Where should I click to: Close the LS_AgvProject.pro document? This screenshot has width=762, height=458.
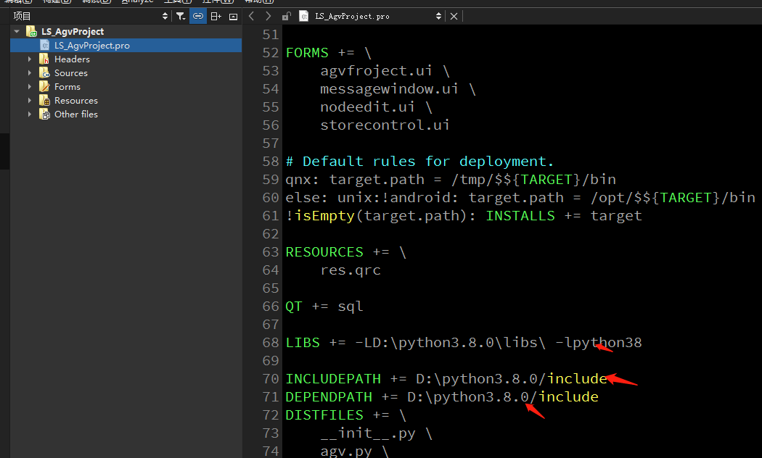tap(454, 17)
